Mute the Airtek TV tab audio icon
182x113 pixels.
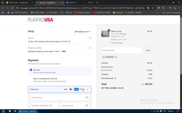pyautogui.click(x=89, y=3)
